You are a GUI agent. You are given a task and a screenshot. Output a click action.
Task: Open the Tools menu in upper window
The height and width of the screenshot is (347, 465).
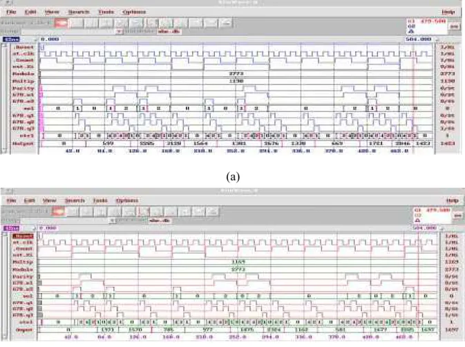point(106,12)
